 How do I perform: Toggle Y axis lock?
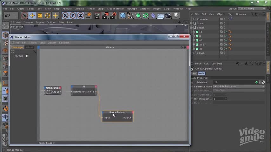pos(73,16)
